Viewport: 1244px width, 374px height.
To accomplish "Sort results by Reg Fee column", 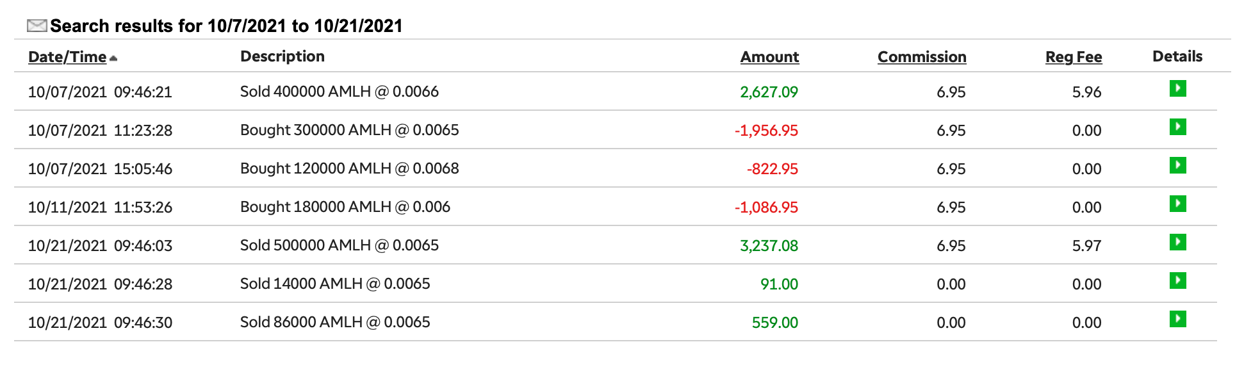I will pyautogui.click(x=1073, y=57).
